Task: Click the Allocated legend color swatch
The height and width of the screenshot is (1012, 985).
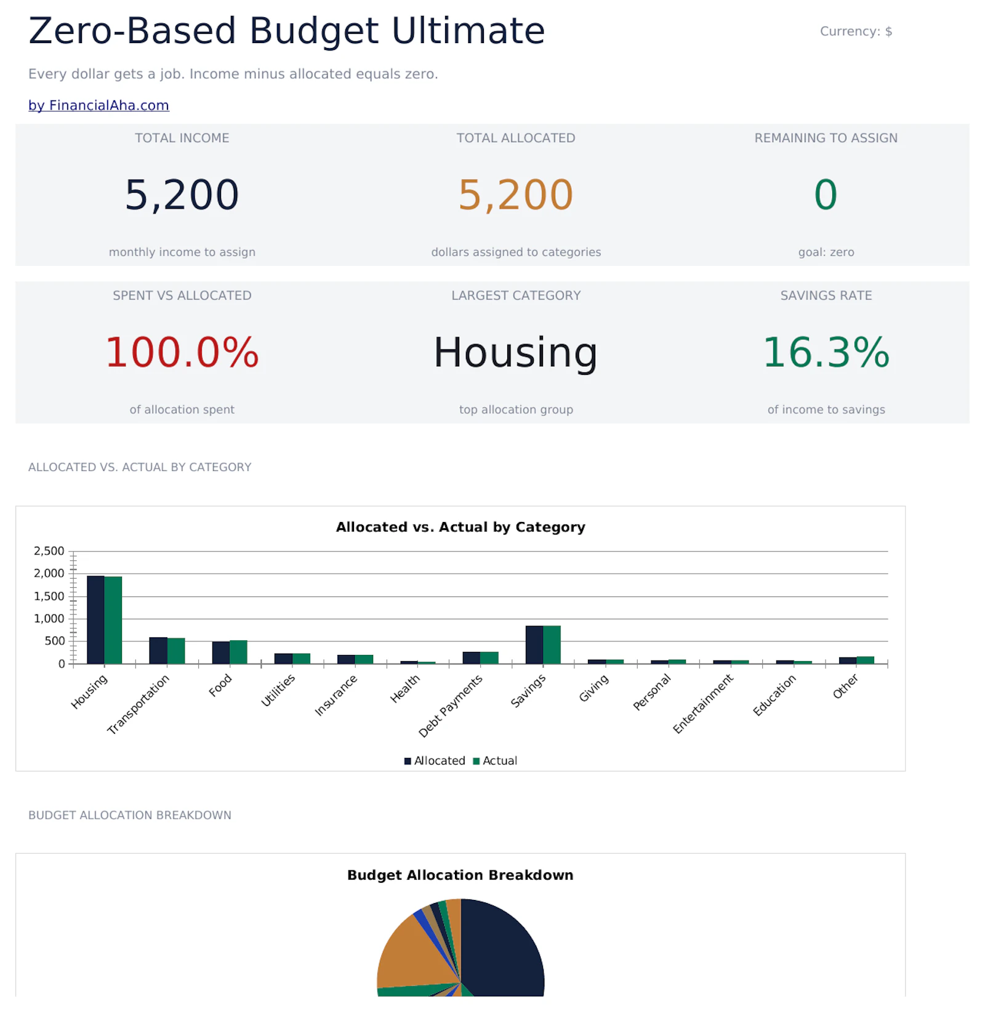Action: point(408,761)
